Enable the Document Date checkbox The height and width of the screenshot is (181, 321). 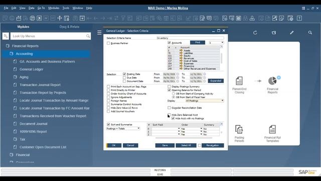124,81
